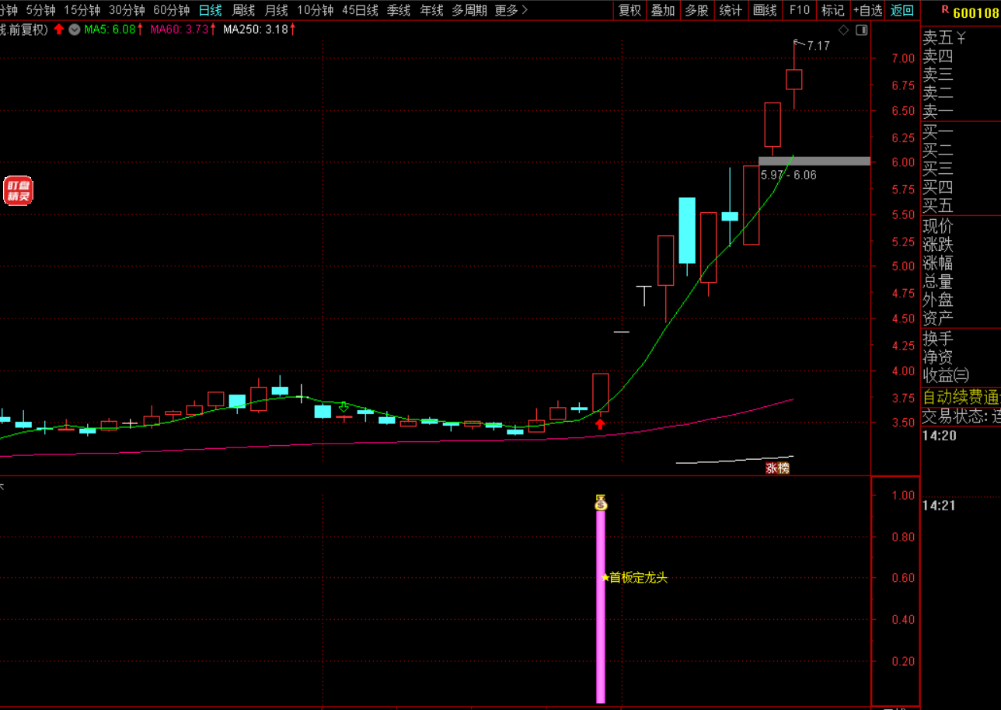Click the R marker beside stock code
Image resolution: width=1001 pixels, height=710 pixels.
click(x=944, y=9)
